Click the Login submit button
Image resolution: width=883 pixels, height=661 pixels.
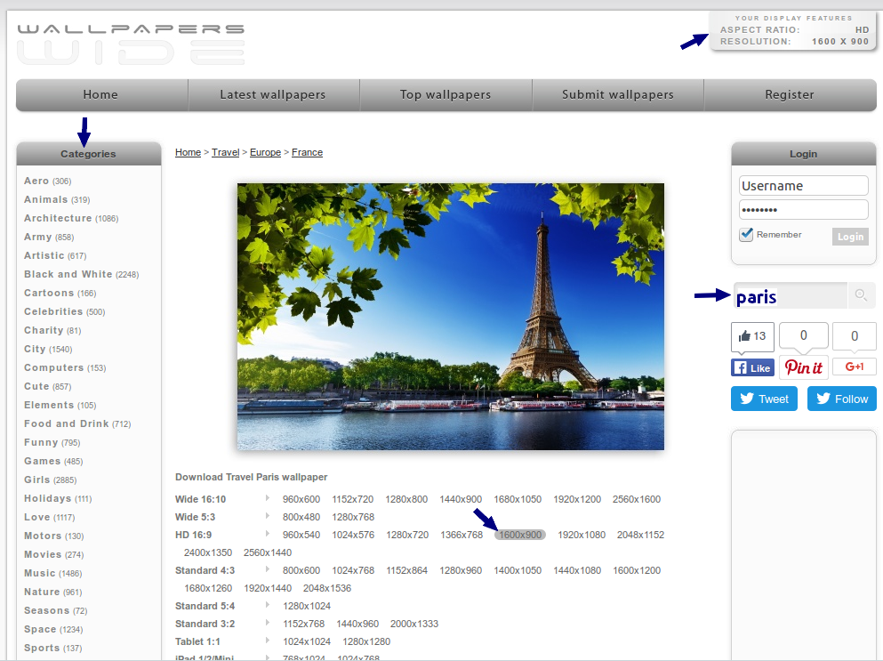pyautogui.click(x=850, y=237)
